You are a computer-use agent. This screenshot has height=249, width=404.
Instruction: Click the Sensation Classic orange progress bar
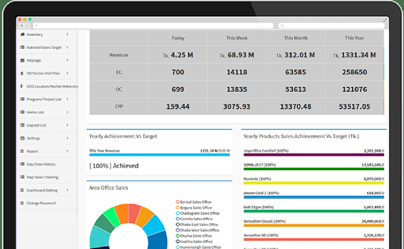click(x=314, y=225)
